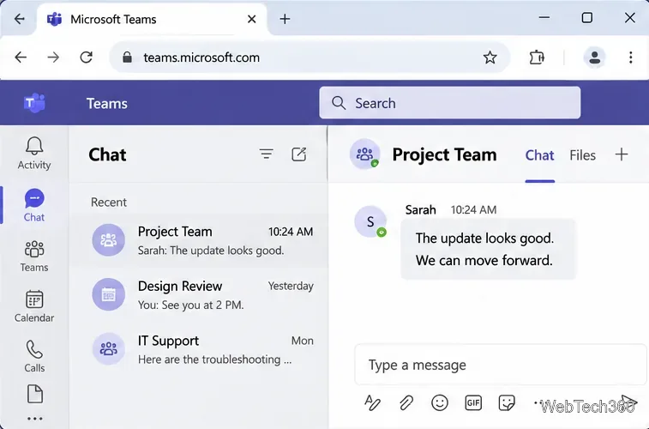Click the Recent section label
This screenshot has height=429, width=649.
[x=108, y=202]
